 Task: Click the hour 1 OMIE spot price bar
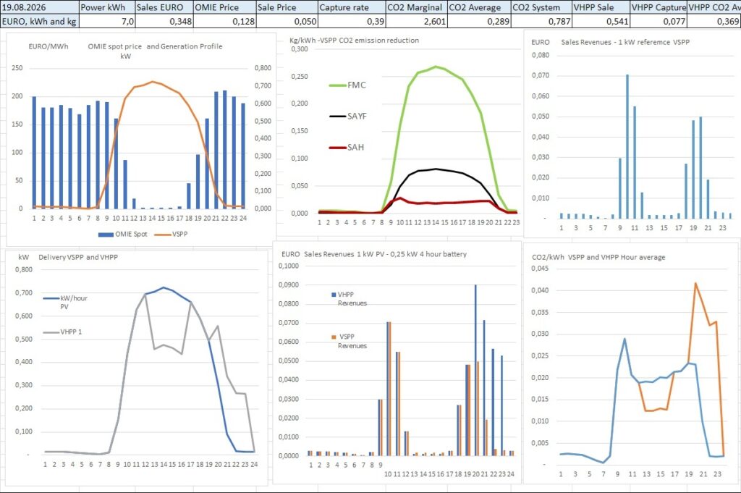[x=34, y=152]
